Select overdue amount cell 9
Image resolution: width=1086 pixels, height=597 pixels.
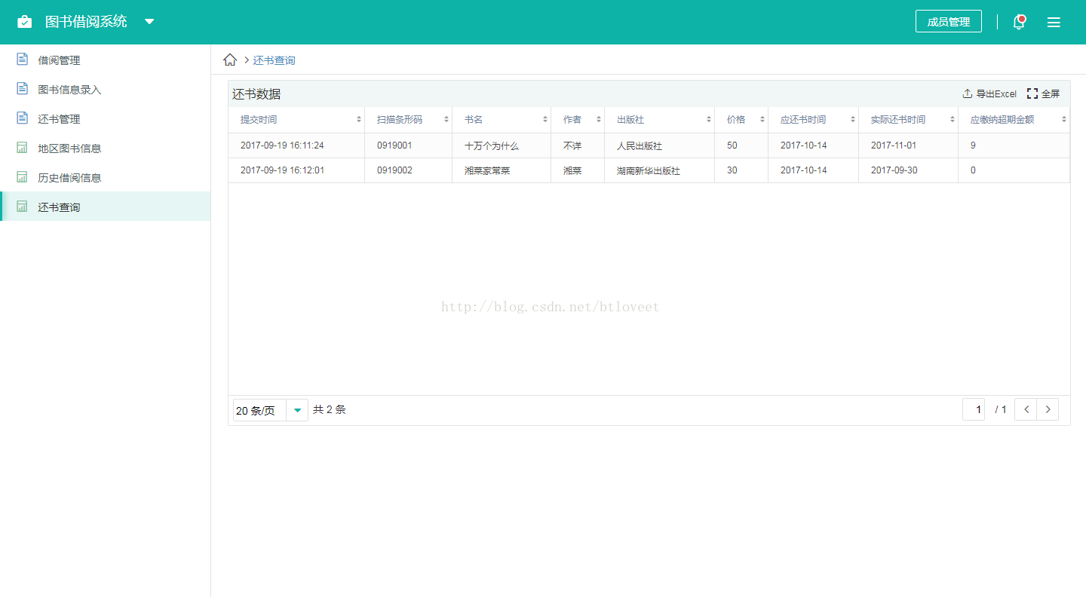coord(1014,145)
